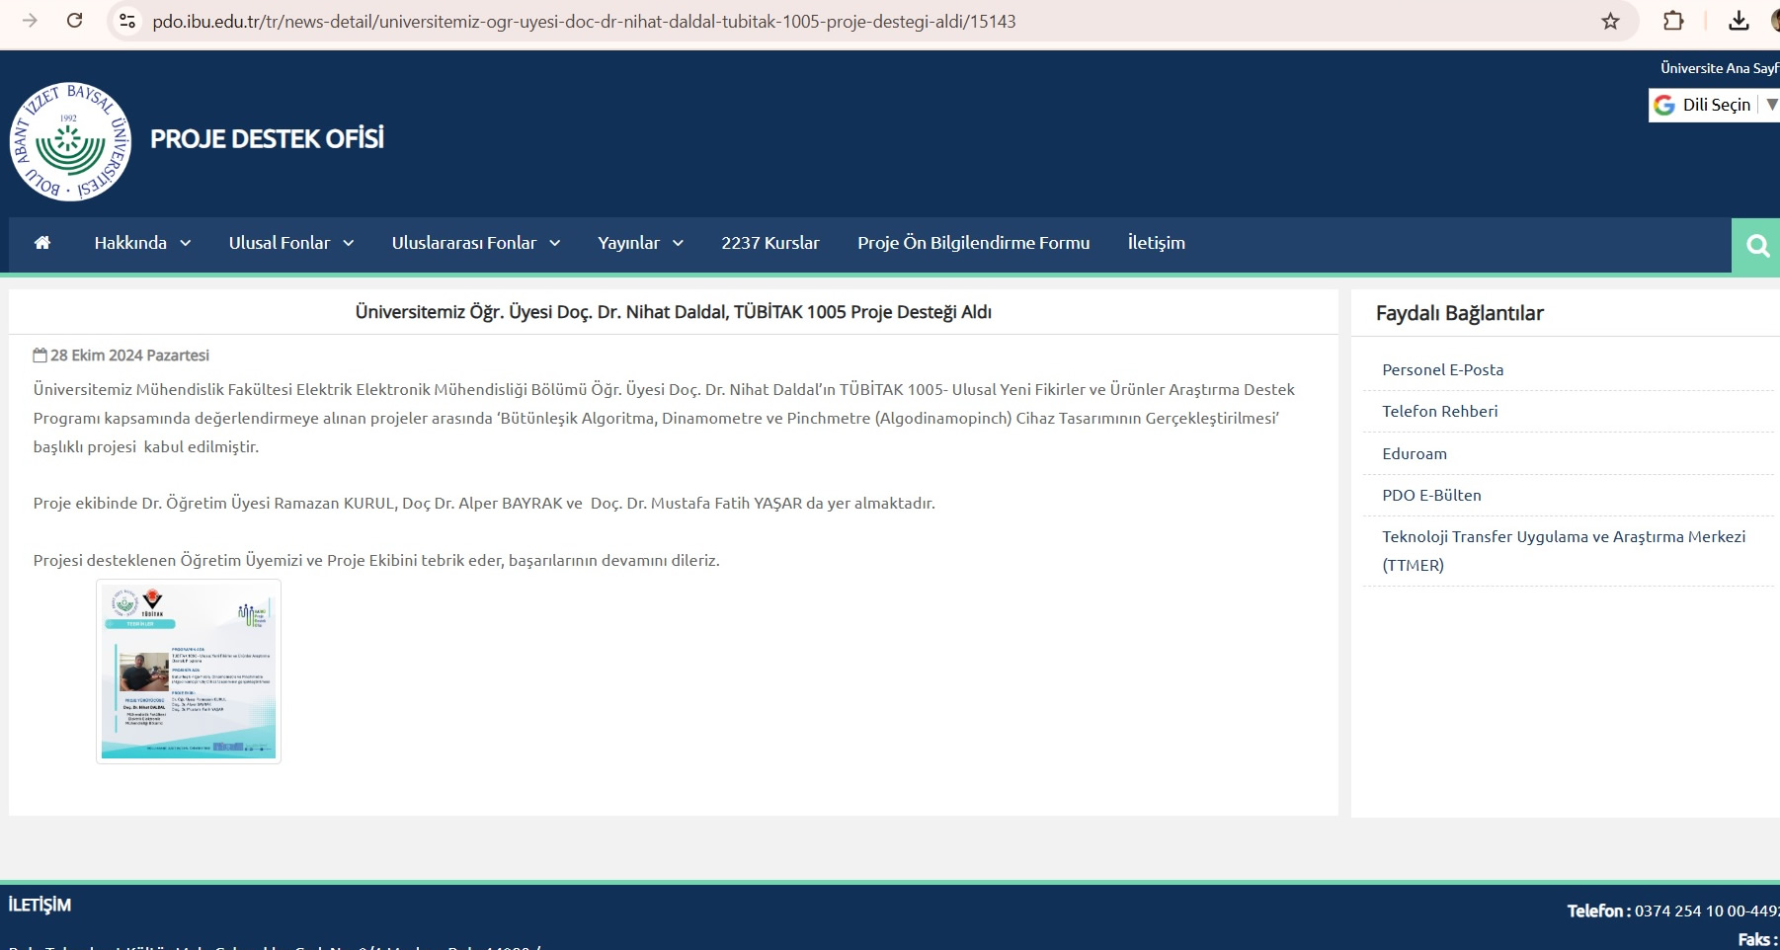Viewport: 1780px width, 950px height.
Task: Open the project announcement thumbnail image
Action: pyautogui.click(x=189, y=672)
